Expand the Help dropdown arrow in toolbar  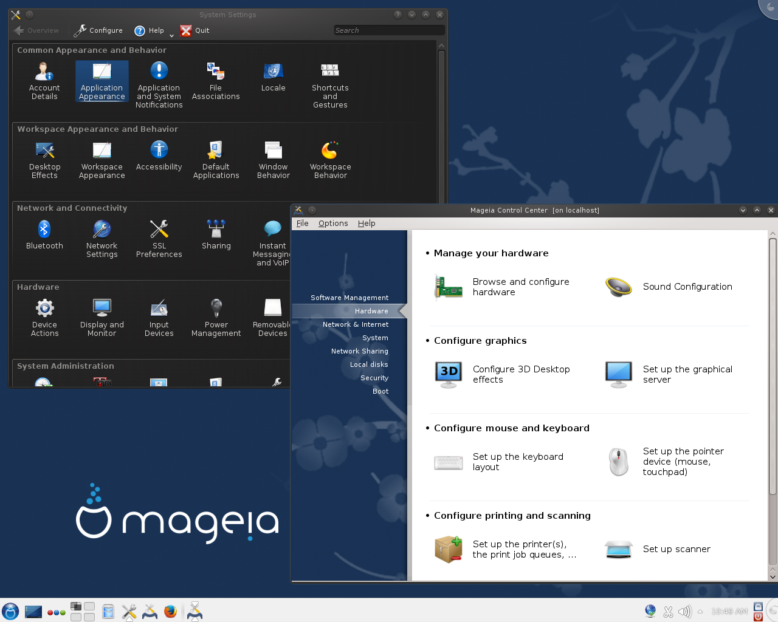pos(171,35)
